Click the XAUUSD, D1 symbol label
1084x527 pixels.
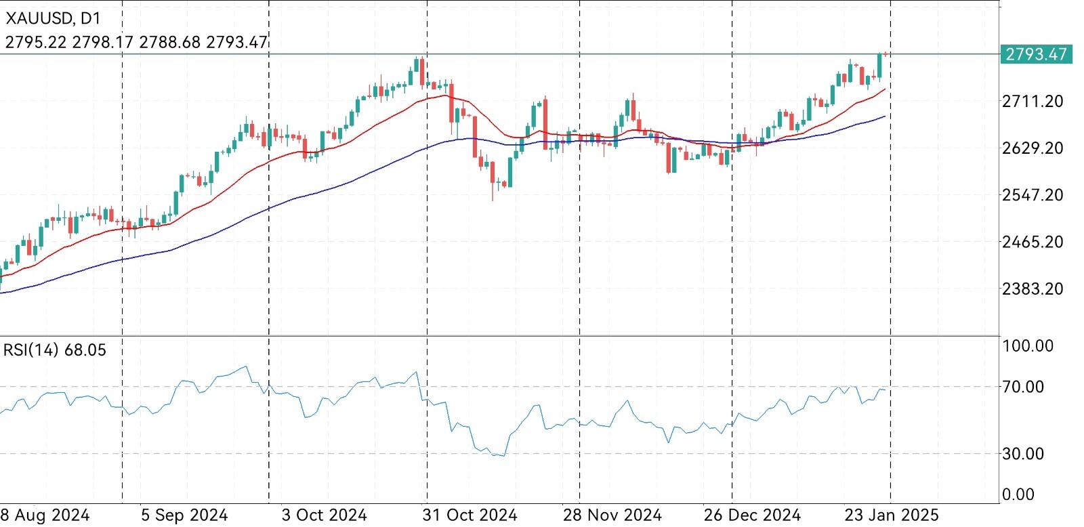point(54,19)
